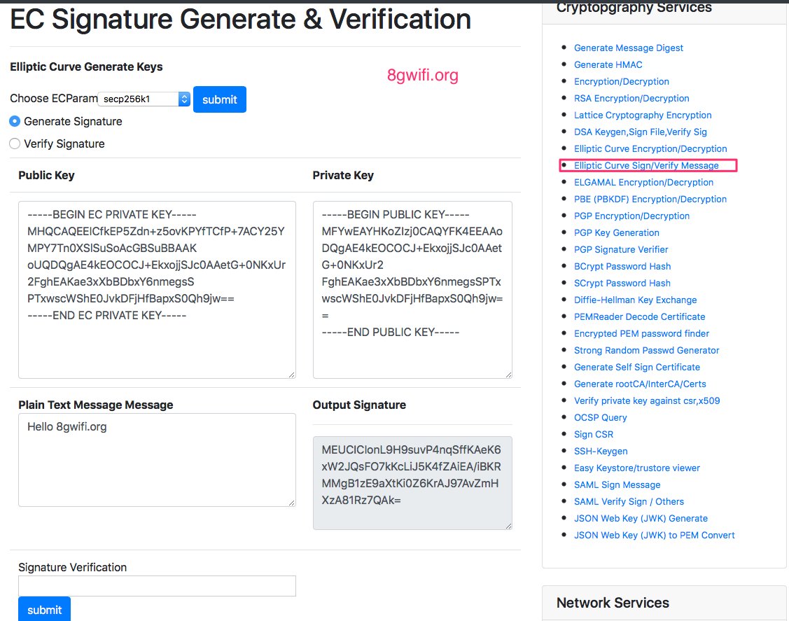789x621 pixels.
Task: Open JSON Web Key (JWK) Generate
Action: point(641,518)
